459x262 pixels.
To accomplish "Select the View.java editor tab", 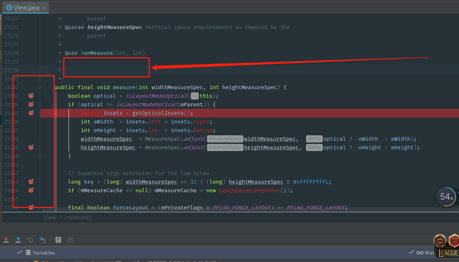I will click(x=25, y=8).
